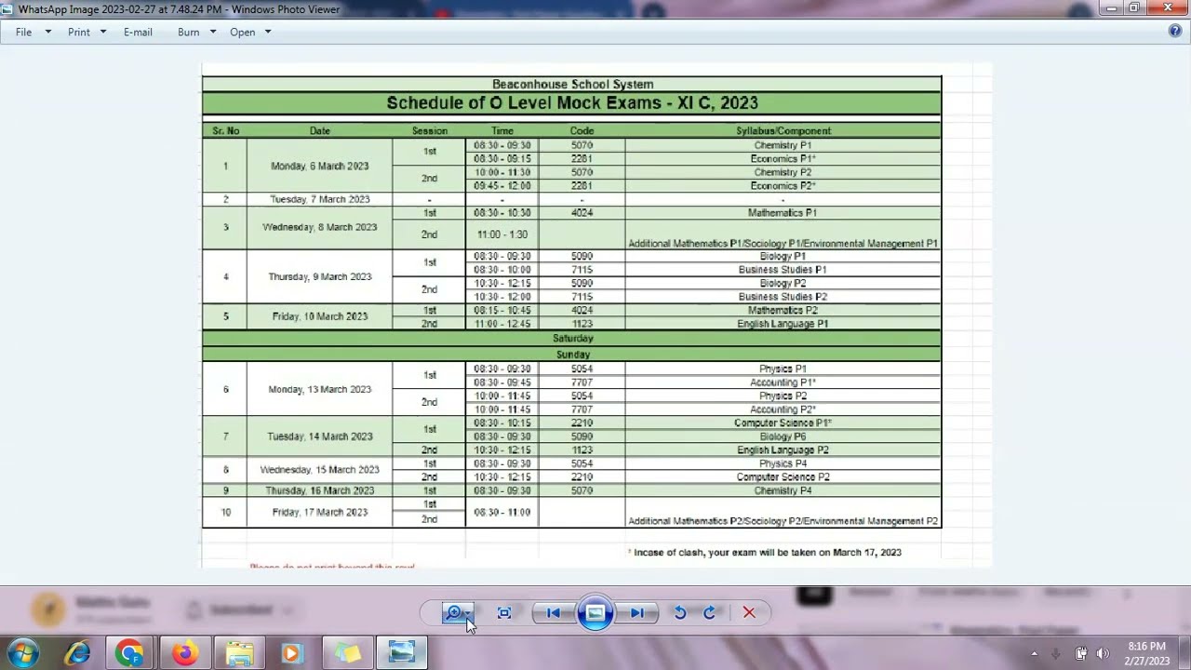Click the 'English Language P1' cell

coord(783,324)
